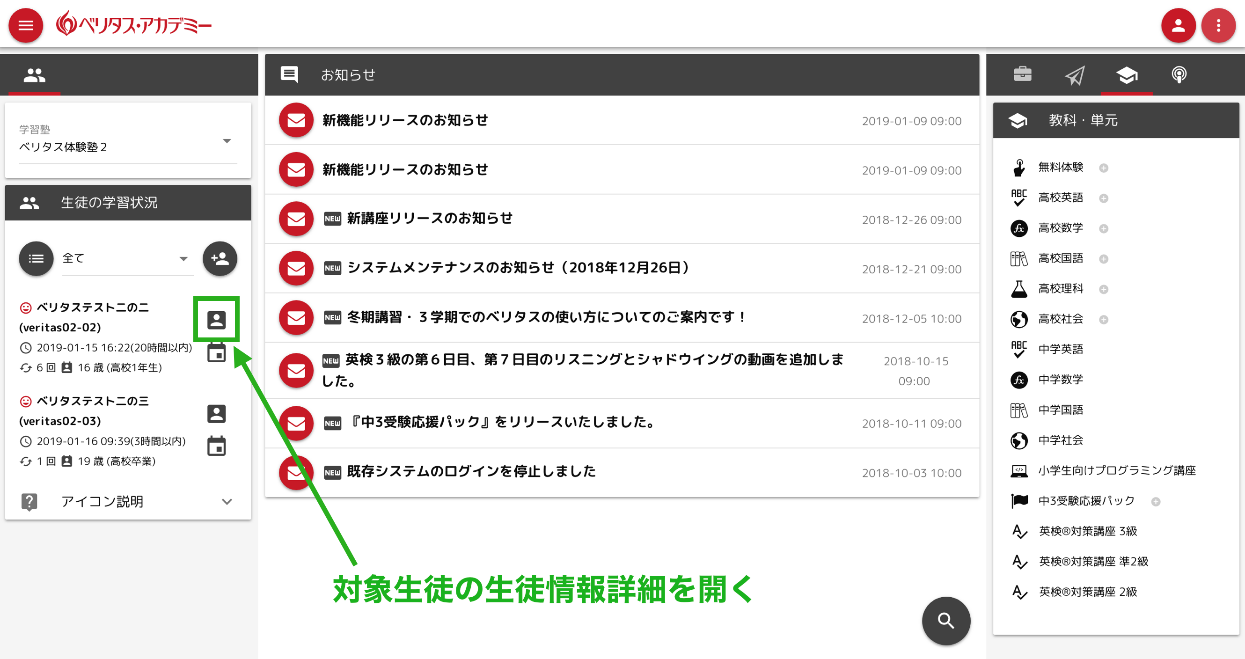Switch to the graduation cap tab
Image resolution: width=1245 pixels, height=659 pixels.
coord(1127,75)
